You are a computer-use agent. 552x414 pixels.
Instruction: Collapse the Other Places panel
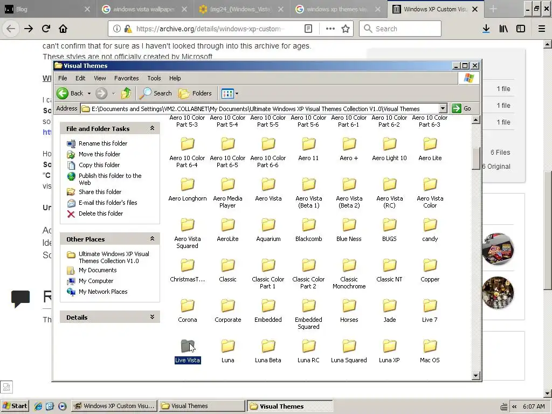point(152,239)
